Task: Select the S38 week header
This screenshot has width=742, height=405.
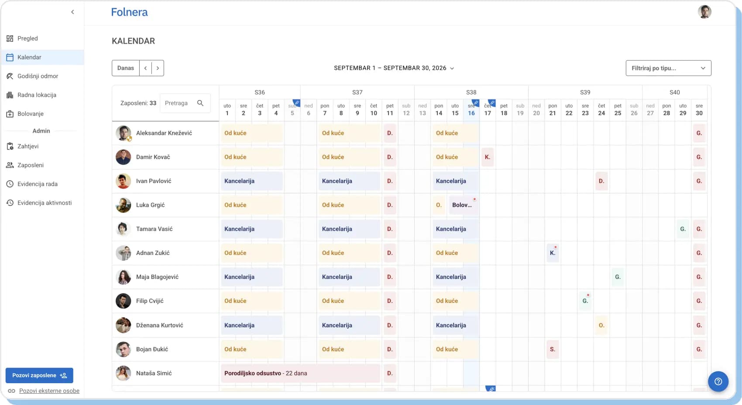Action: click(x=471, y=92)
